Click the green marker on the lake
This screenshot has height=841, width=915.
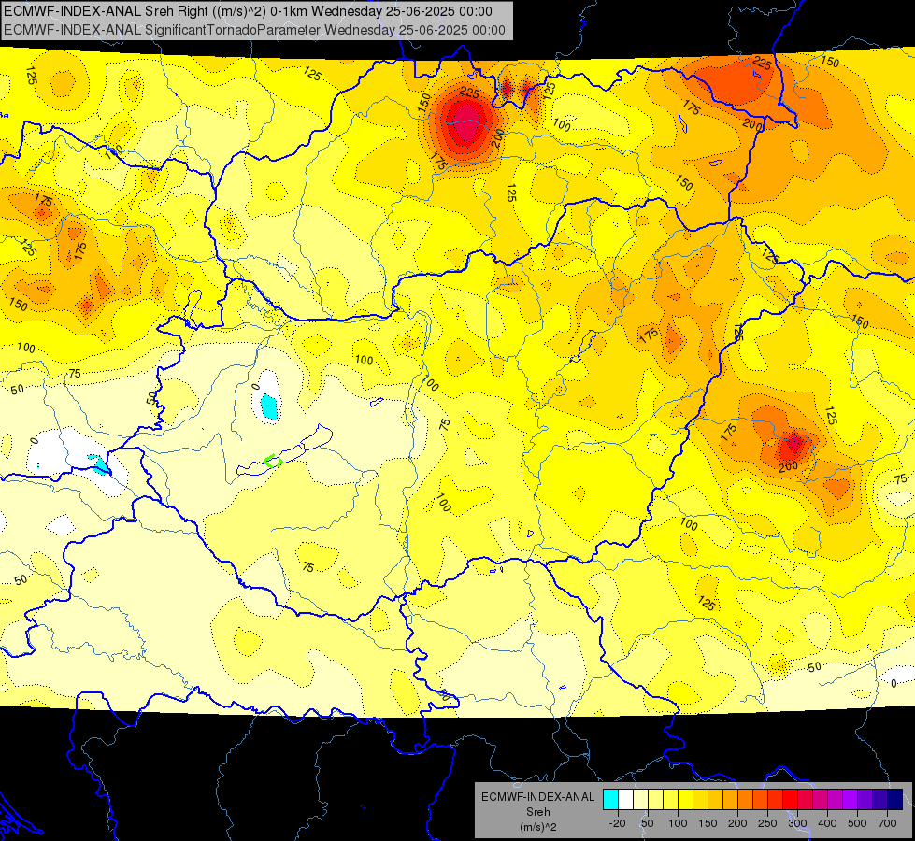click(x=273, y=461)
